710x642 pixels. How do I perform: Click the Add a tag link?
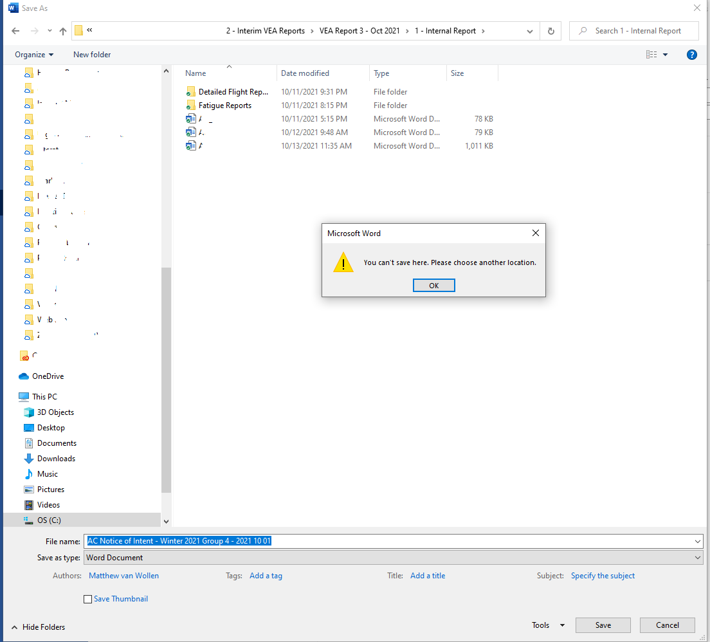click(x=266, y=576)
